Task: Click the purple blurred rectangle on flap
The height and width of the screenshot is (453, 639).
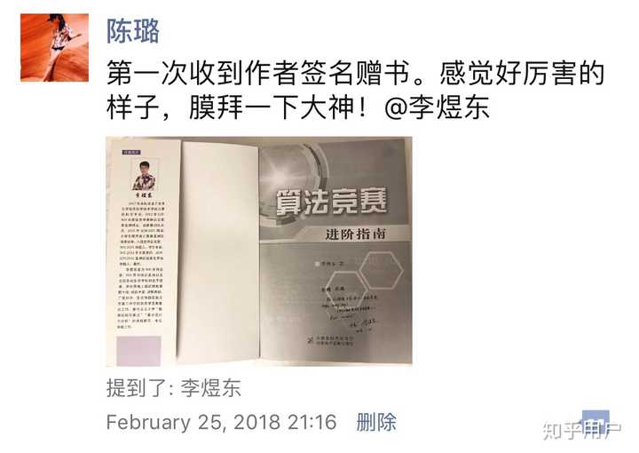Action: tap(139, 351)
